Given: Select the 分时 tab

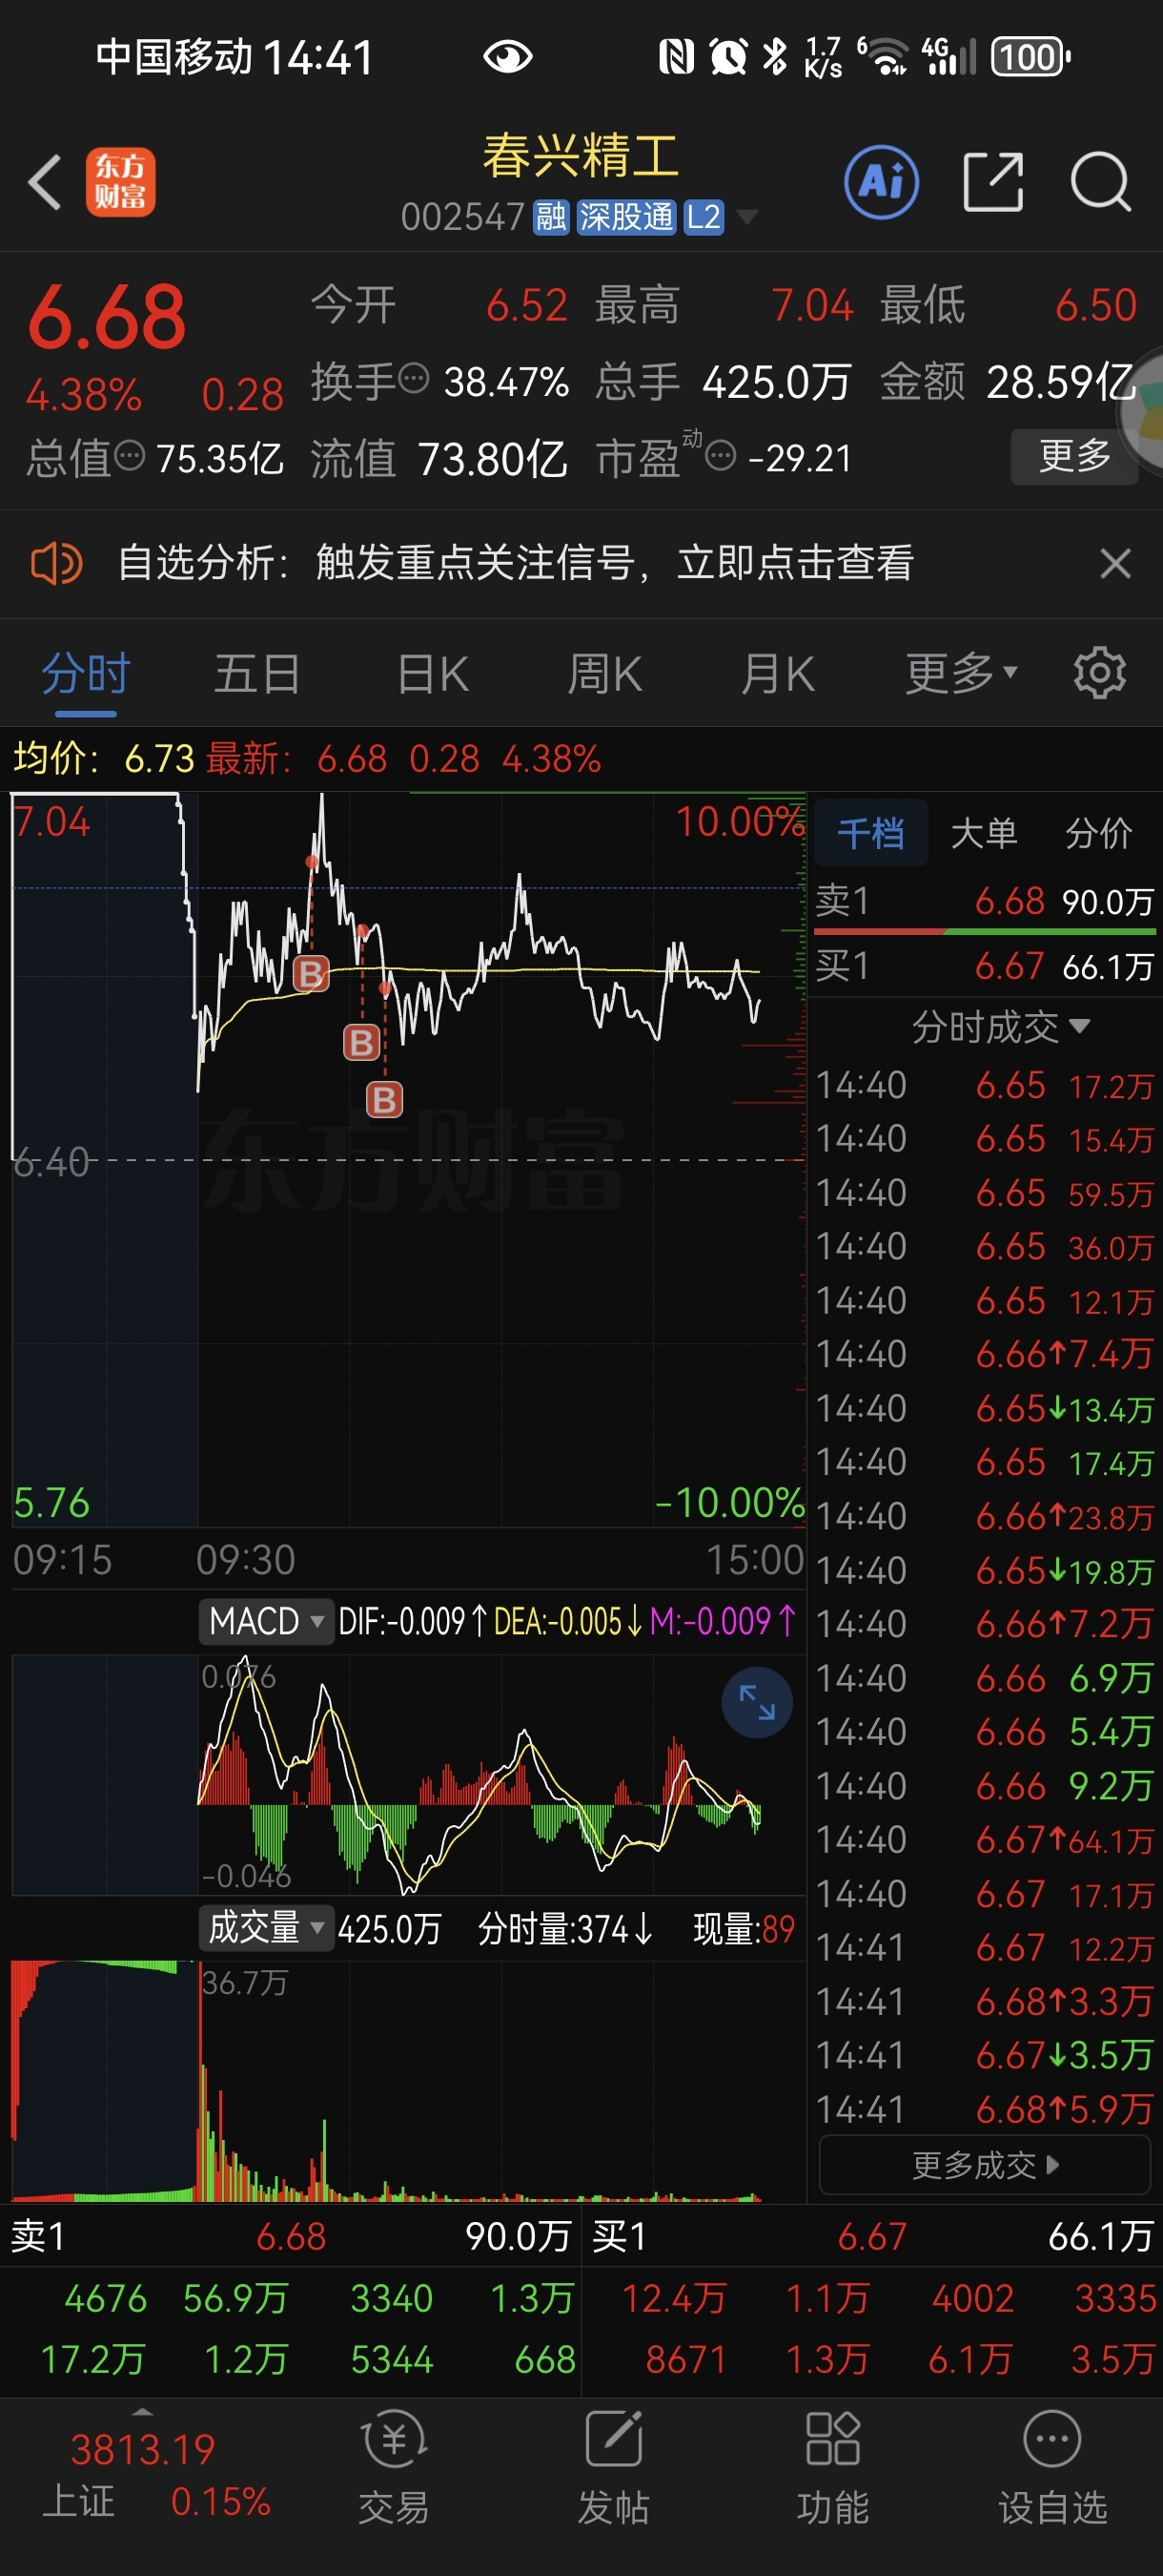Looking at the screenshot, I should (x=86, y=673).
